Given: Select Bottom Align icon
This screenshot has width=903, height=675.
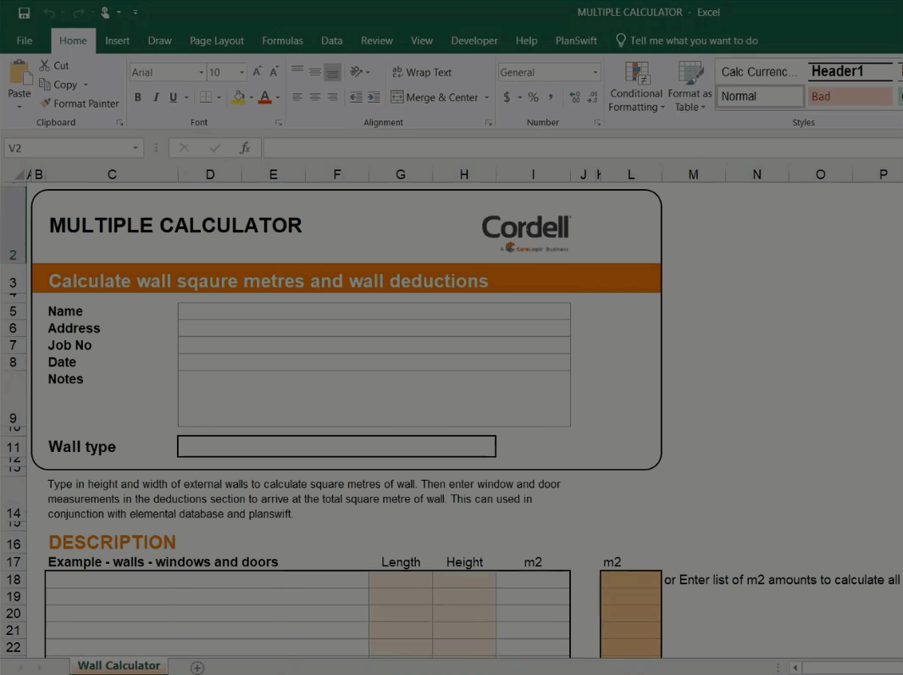Looking at the screenshot, I should pos(332,71).
